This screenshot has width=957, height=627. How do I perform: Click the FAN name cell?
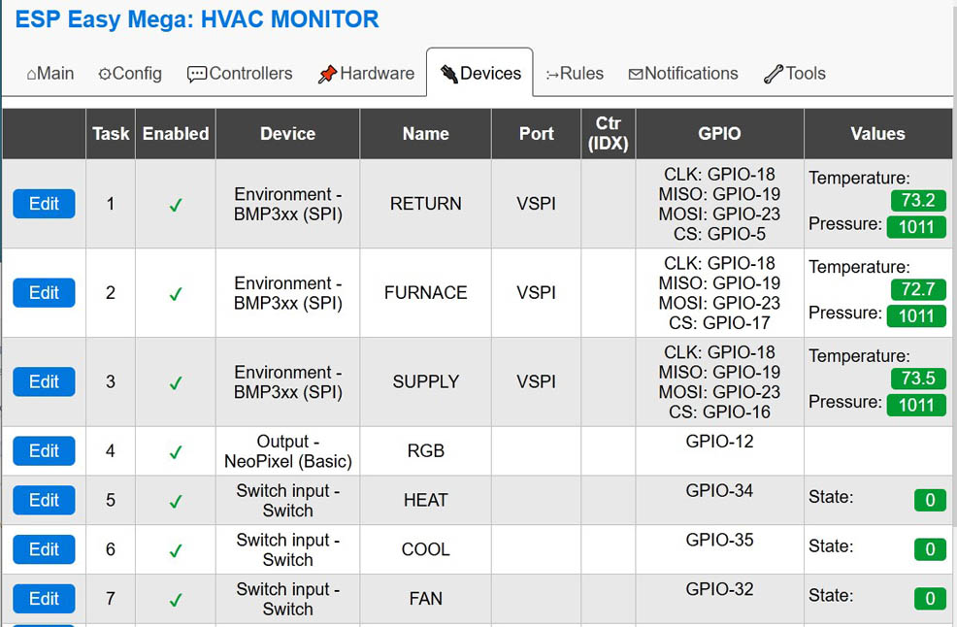425,599
